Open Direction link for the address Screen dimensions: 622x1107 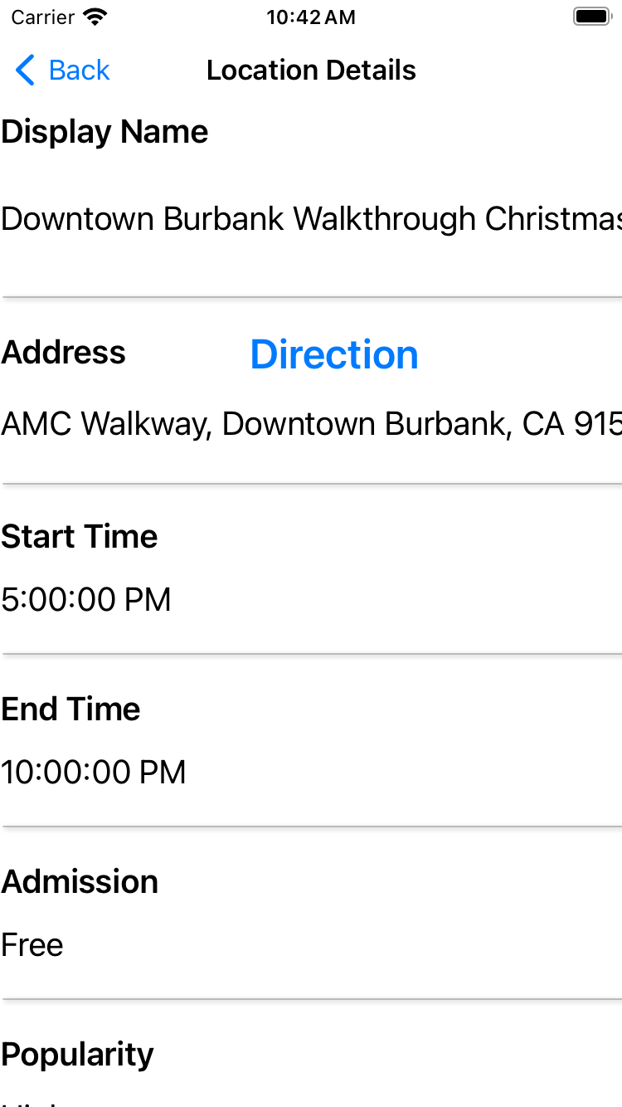pyautogui.click(x=334, y=354)
